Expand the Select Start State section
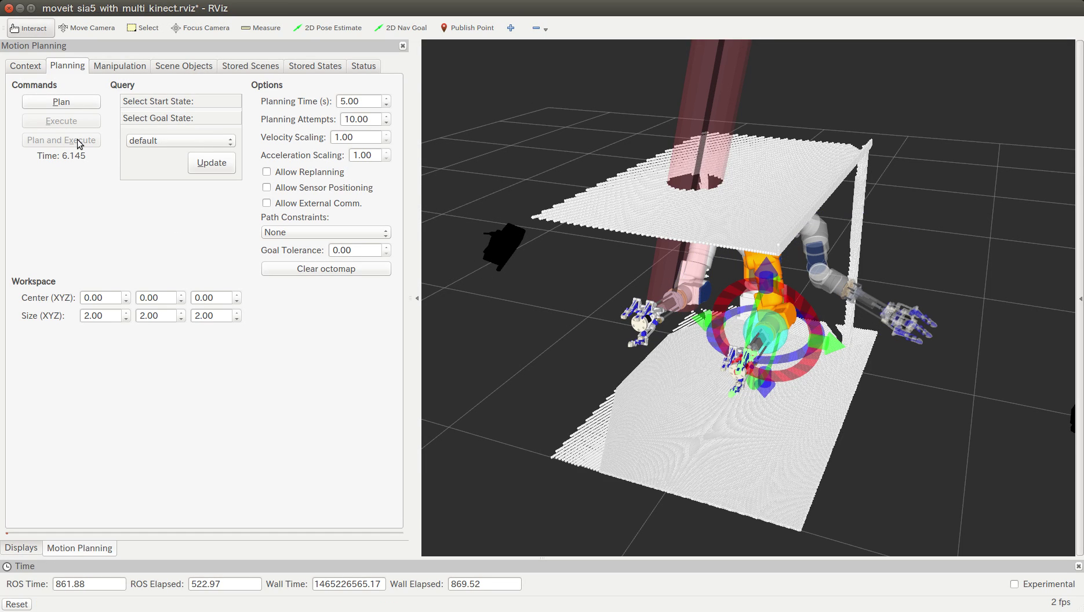Image resolution: width=1084 pixels, height=612 pixels. [x=181, y=101]
